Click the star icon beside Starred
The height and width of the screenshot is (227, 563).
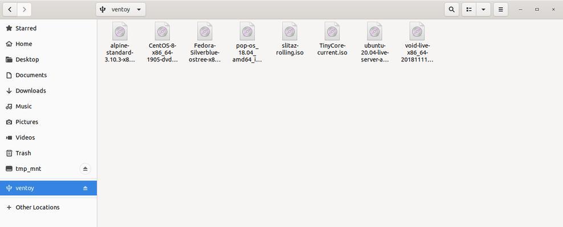9,28
